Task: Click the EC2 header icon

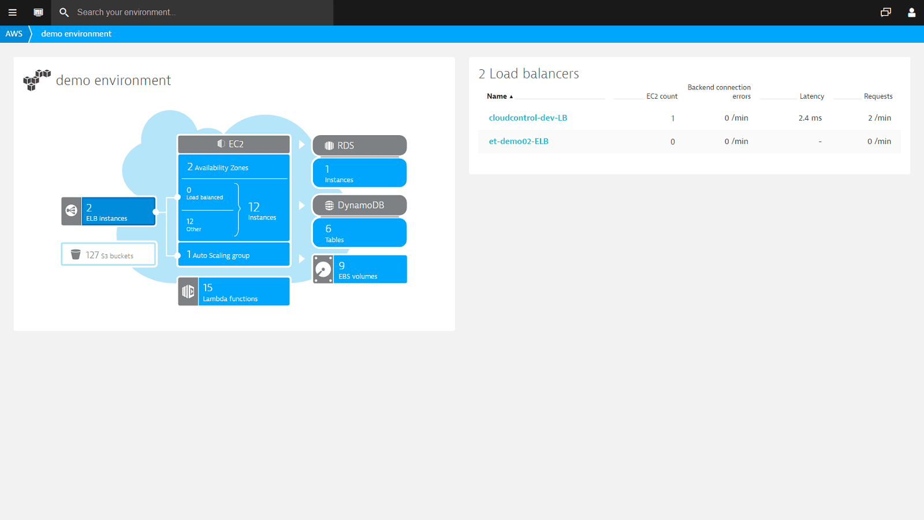Action: [221, 143]
